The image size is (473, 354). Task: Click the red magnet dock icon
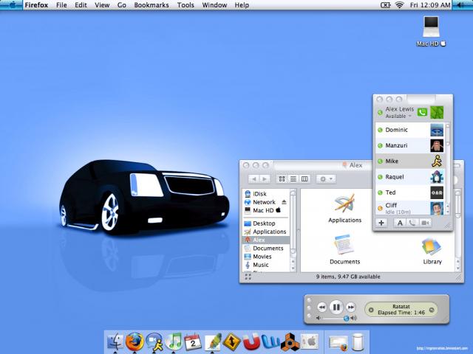pyautogui.click(x=251, y=342)
